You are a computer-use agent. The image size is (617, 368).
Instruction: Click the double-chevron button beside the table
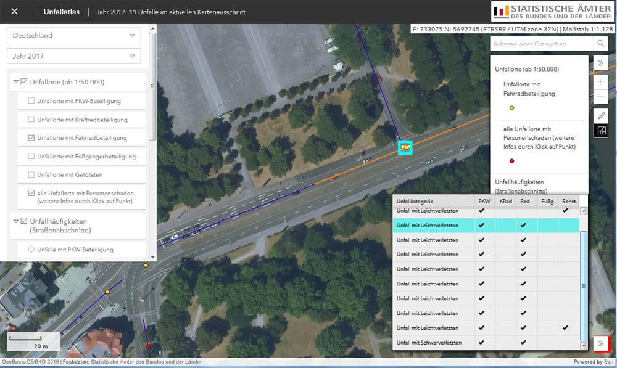pyautogui.click(x=600, y=343)
